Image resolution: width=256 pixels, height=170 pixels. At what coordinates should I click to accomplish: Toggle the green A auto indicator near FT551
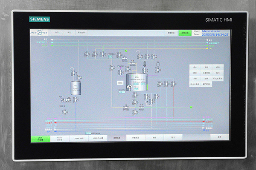(125, 50)
